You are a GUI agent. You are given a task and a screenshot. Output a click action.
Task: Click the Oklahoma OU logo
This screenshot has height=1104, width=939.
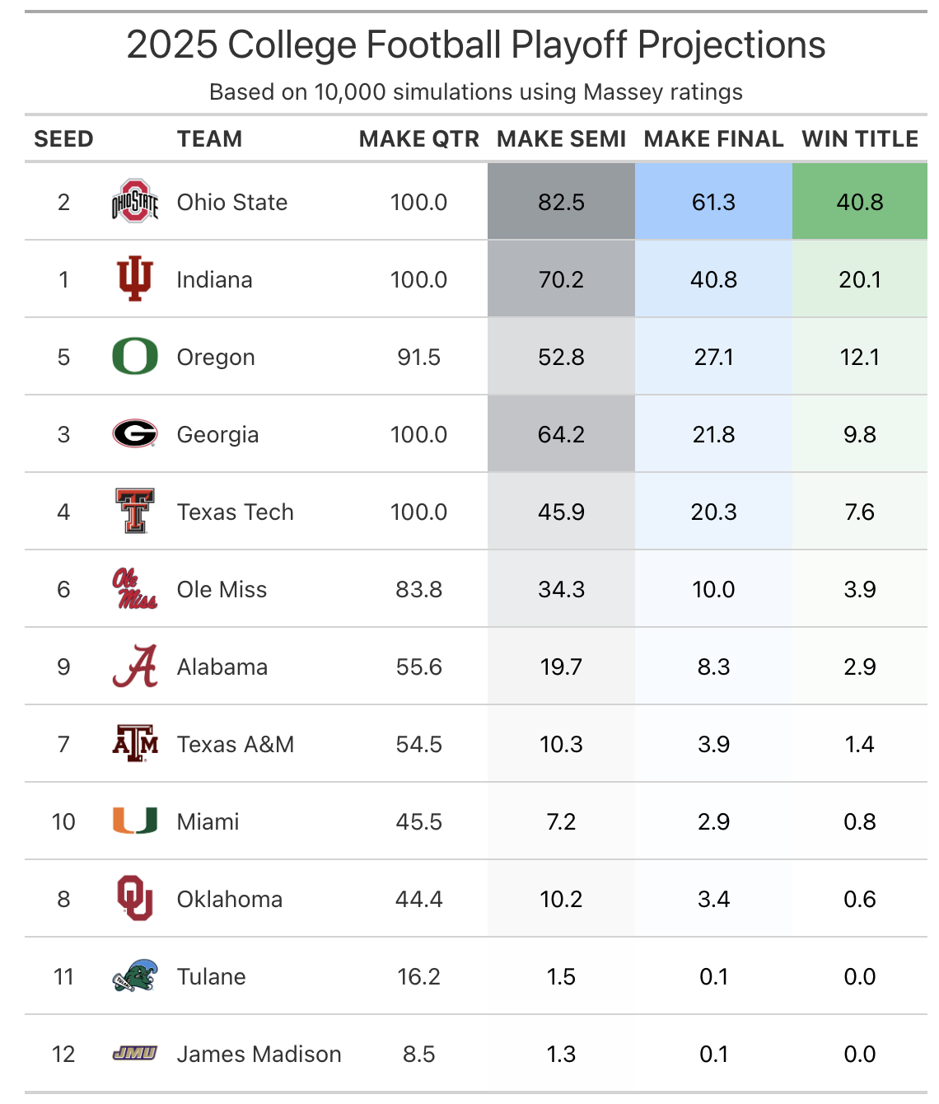(x=134, y=898)
